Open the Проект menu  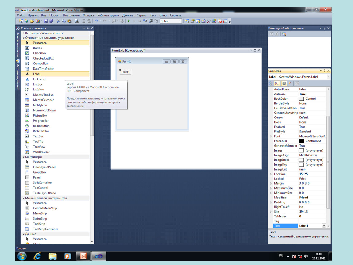tap(54, 15)
